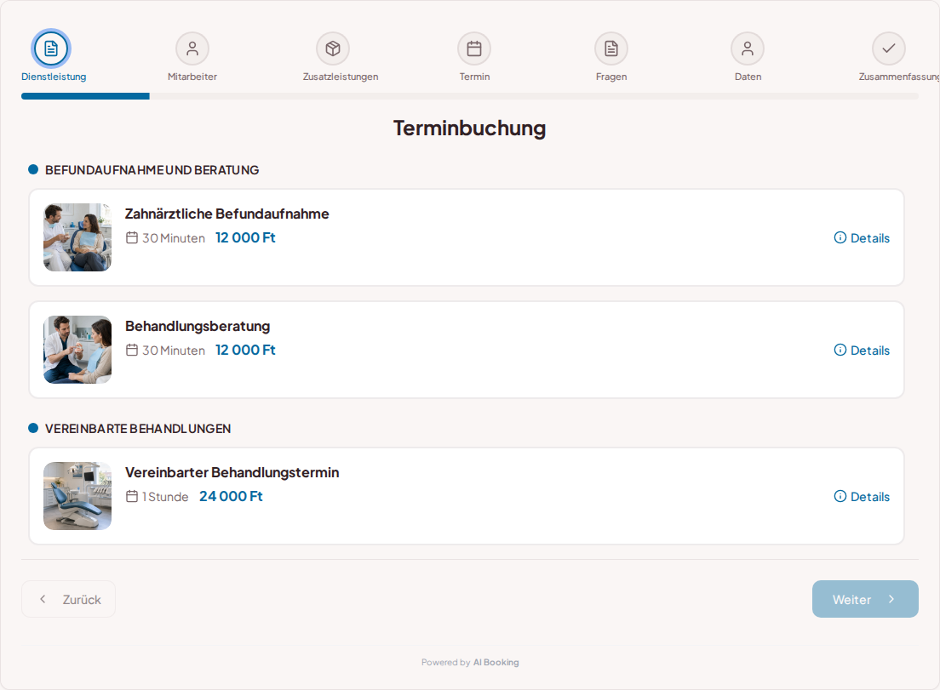Click the Fragen step document icon
940x690 pixels.
(610, 48)
